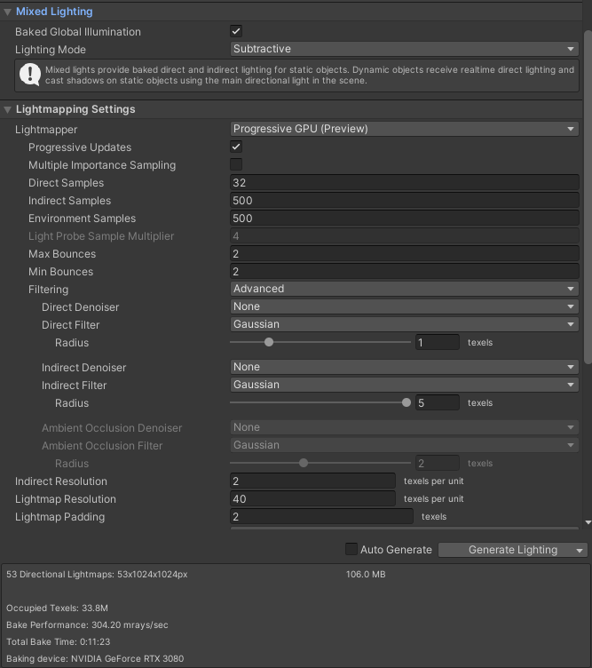Click the Ambient Occlusion radius slider handle
Image resolution: width=592 pixels, height=668 pixels.
303,463
